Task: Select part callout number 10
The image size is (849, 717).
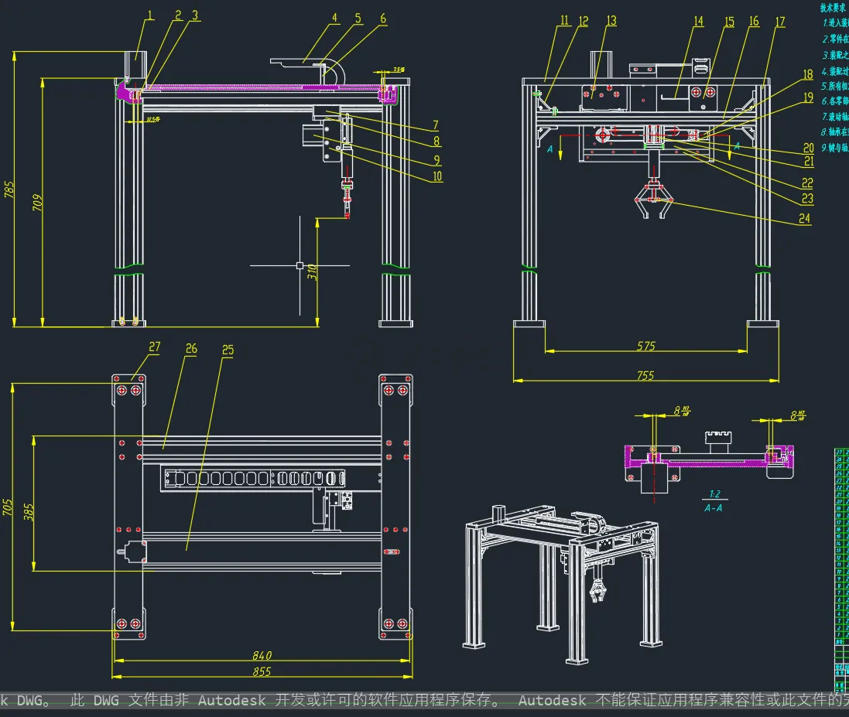Action: 437,176
